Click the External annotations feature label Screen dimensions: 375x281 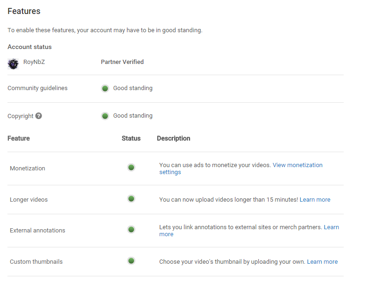(37, 231)
